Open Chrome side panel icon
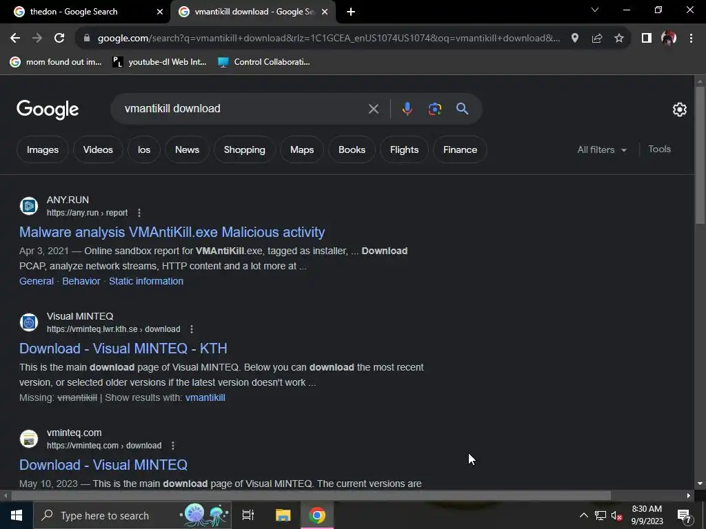This screenshot has height=529, width=706. pos(647,39)
